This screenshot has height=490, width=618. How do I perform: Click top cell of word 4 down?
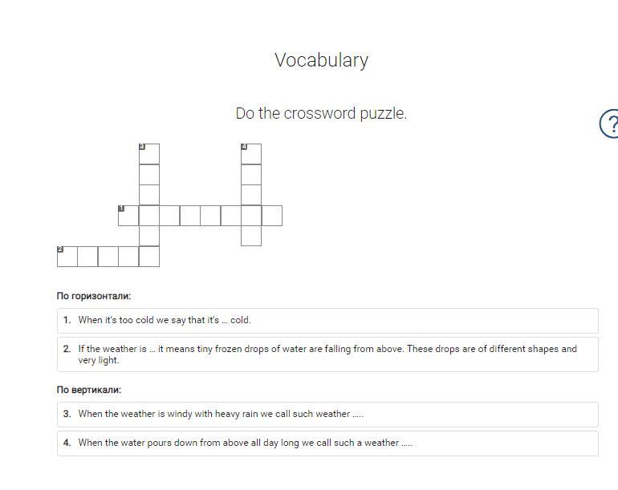tap(251, 154)
